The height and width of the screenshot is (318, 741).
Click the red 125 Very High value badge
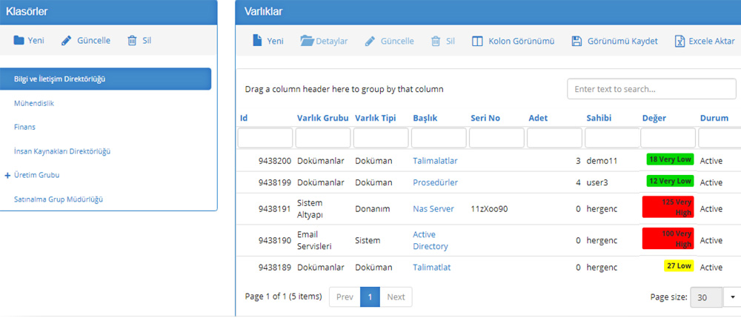(668, 207)
